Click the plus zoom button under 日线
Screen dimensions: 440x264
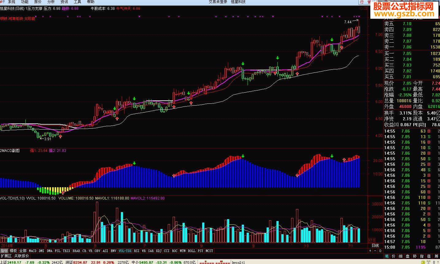coord(370,251)
